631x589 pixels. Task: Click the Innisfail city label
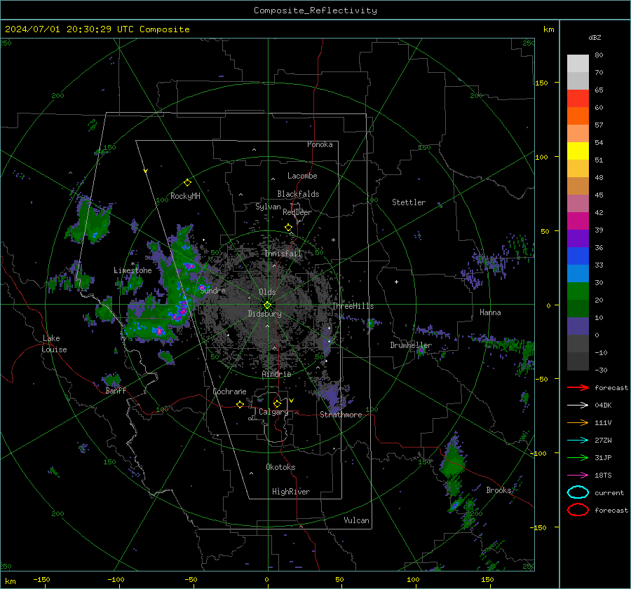(x=283, y=254)
